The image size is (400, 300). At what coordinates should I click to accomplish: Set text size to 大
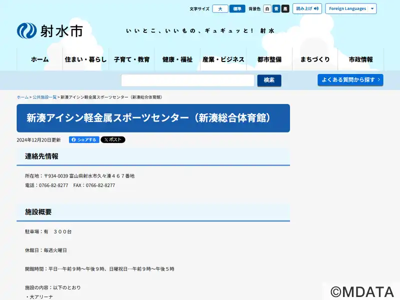(x=220, y=8)
